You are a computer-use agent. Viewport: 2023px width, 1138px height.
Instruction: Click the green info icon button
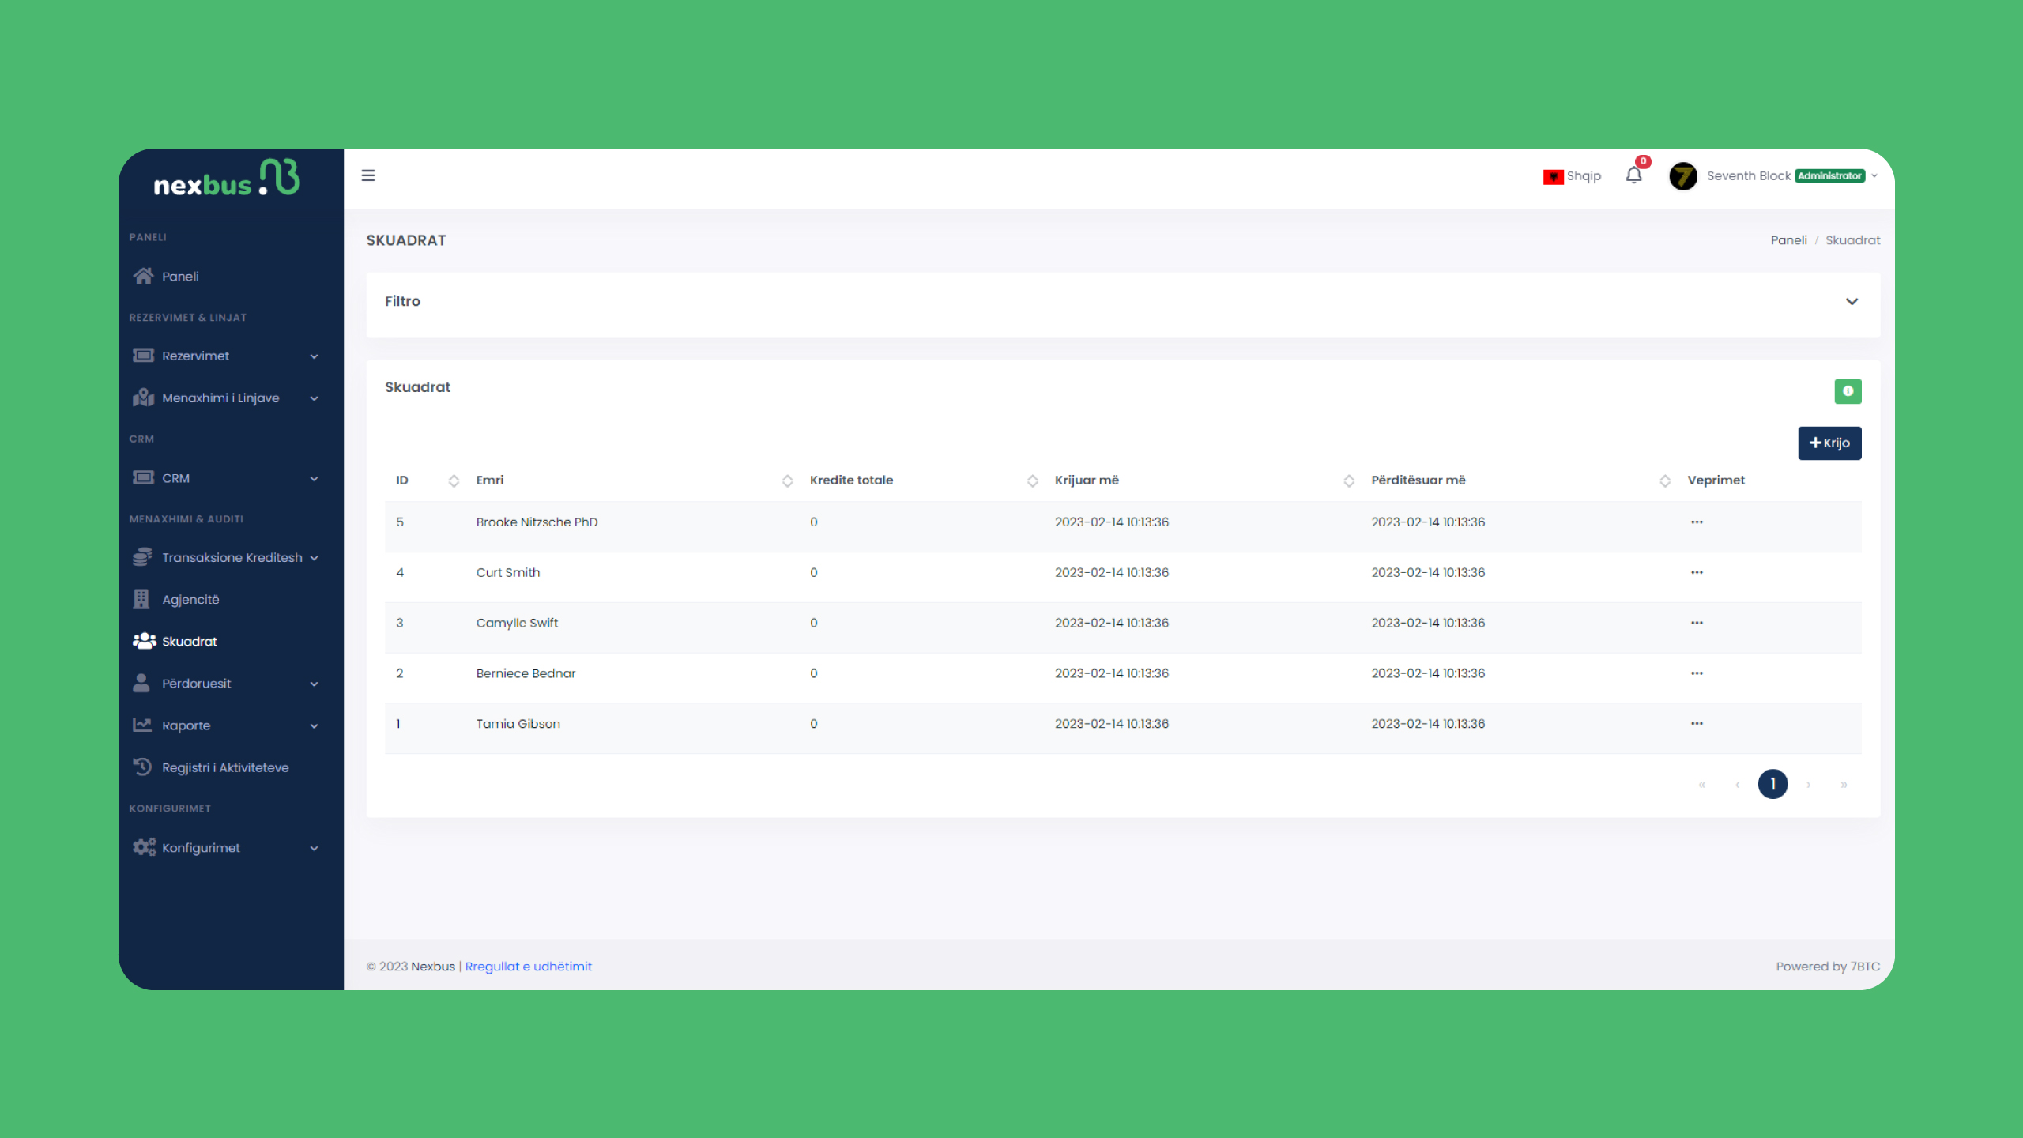click(1848, 391)
